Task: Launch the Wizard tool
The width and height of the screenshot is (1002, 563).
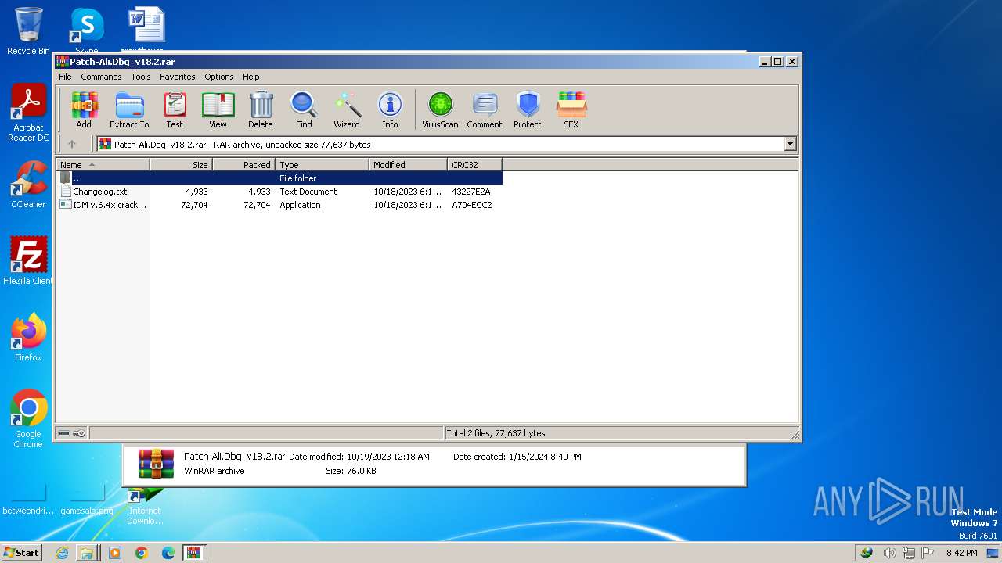Action: click(x=347, y=109)
